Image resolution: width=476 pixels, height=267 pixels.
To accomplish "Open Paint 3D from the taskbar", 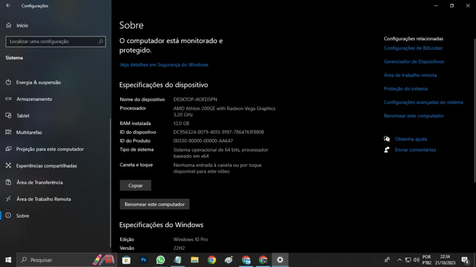I will tap(228, 260).
